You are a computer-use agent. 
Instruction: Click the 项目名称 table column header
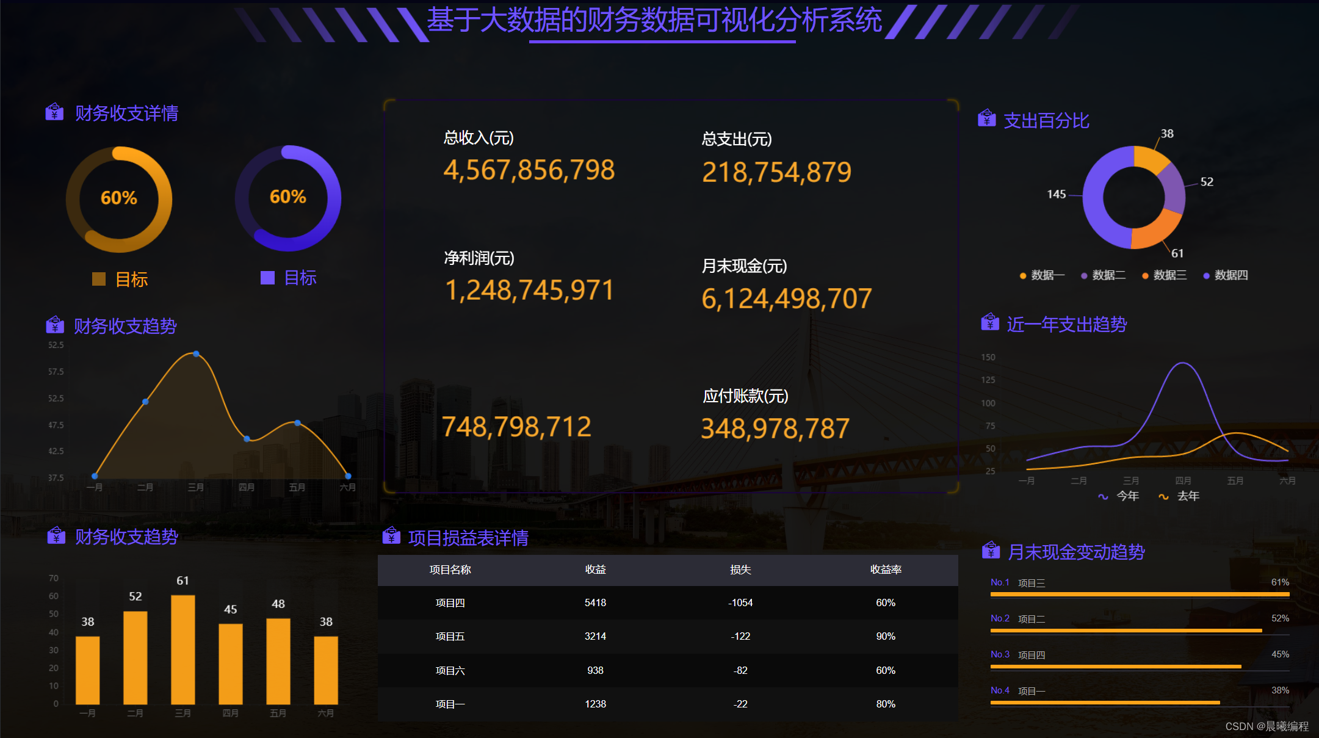tap(450, 570)
